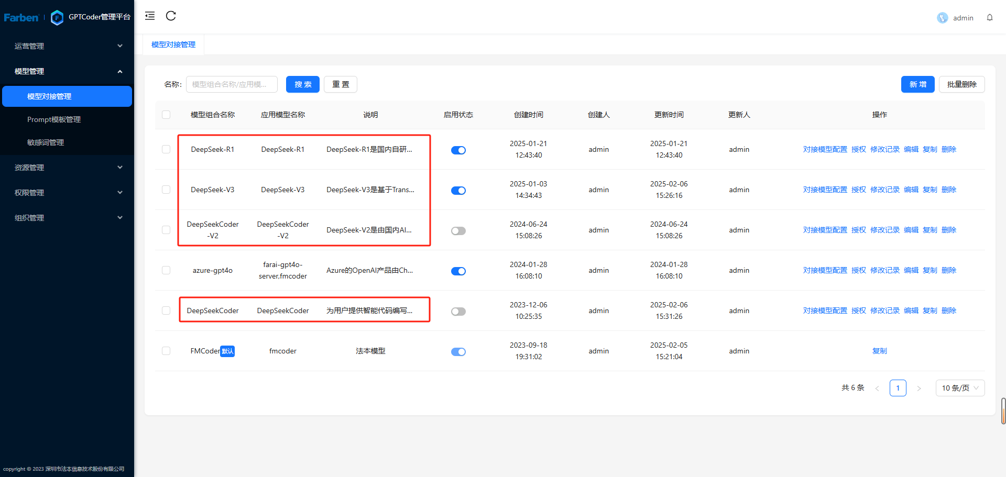Click the GPTCoder管理平台 logo icon
Image resolution: width=1006 pixels, height=477 pixels.
[57, 17]
